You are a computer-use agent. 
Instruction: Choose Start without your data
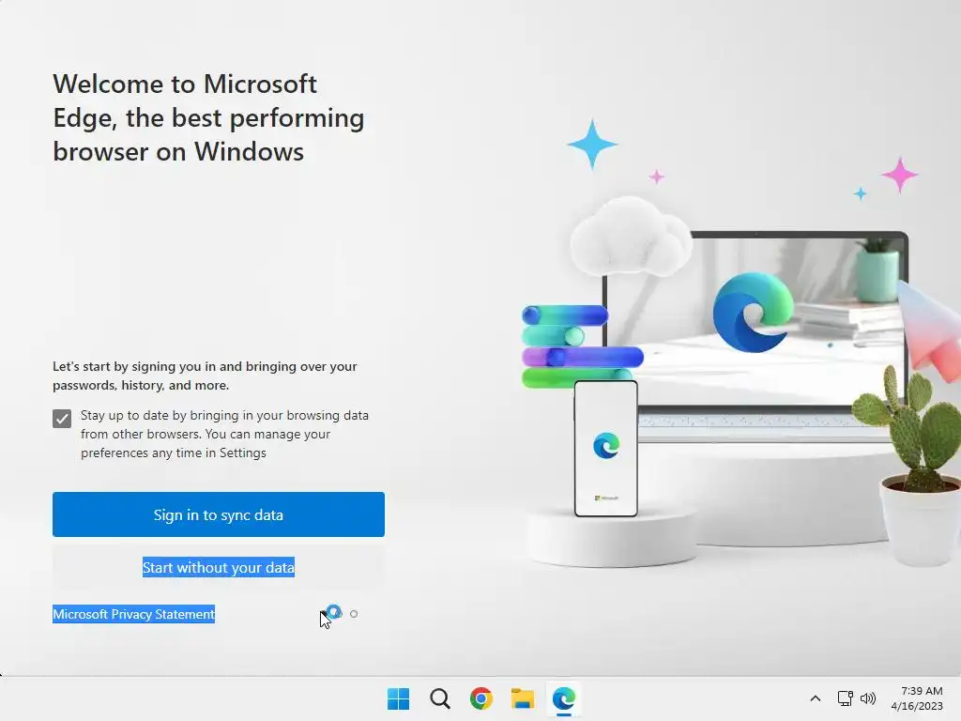[x=218, y=568]
